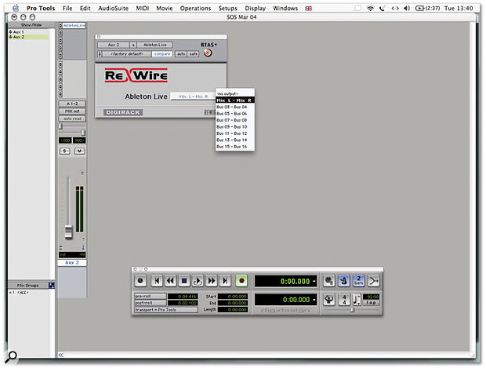The image size is (486, 368).
Task: Select <no output> in the ReWire menu
Action: [227, 93]
